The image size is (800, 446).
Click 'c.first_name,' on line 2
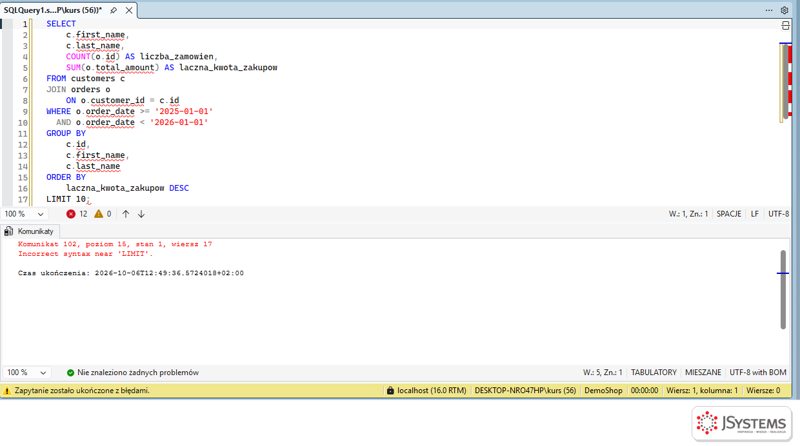coord(97,35)
